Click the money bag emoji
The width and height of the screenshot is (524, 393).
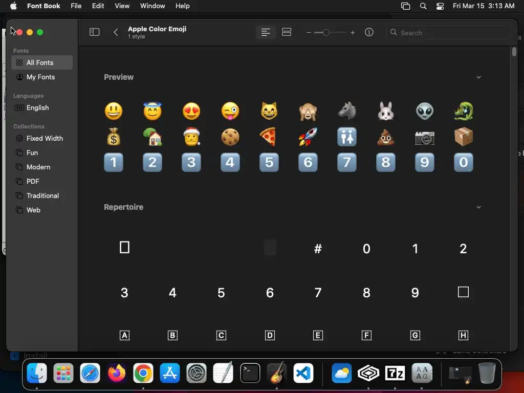tap(114, 137)
